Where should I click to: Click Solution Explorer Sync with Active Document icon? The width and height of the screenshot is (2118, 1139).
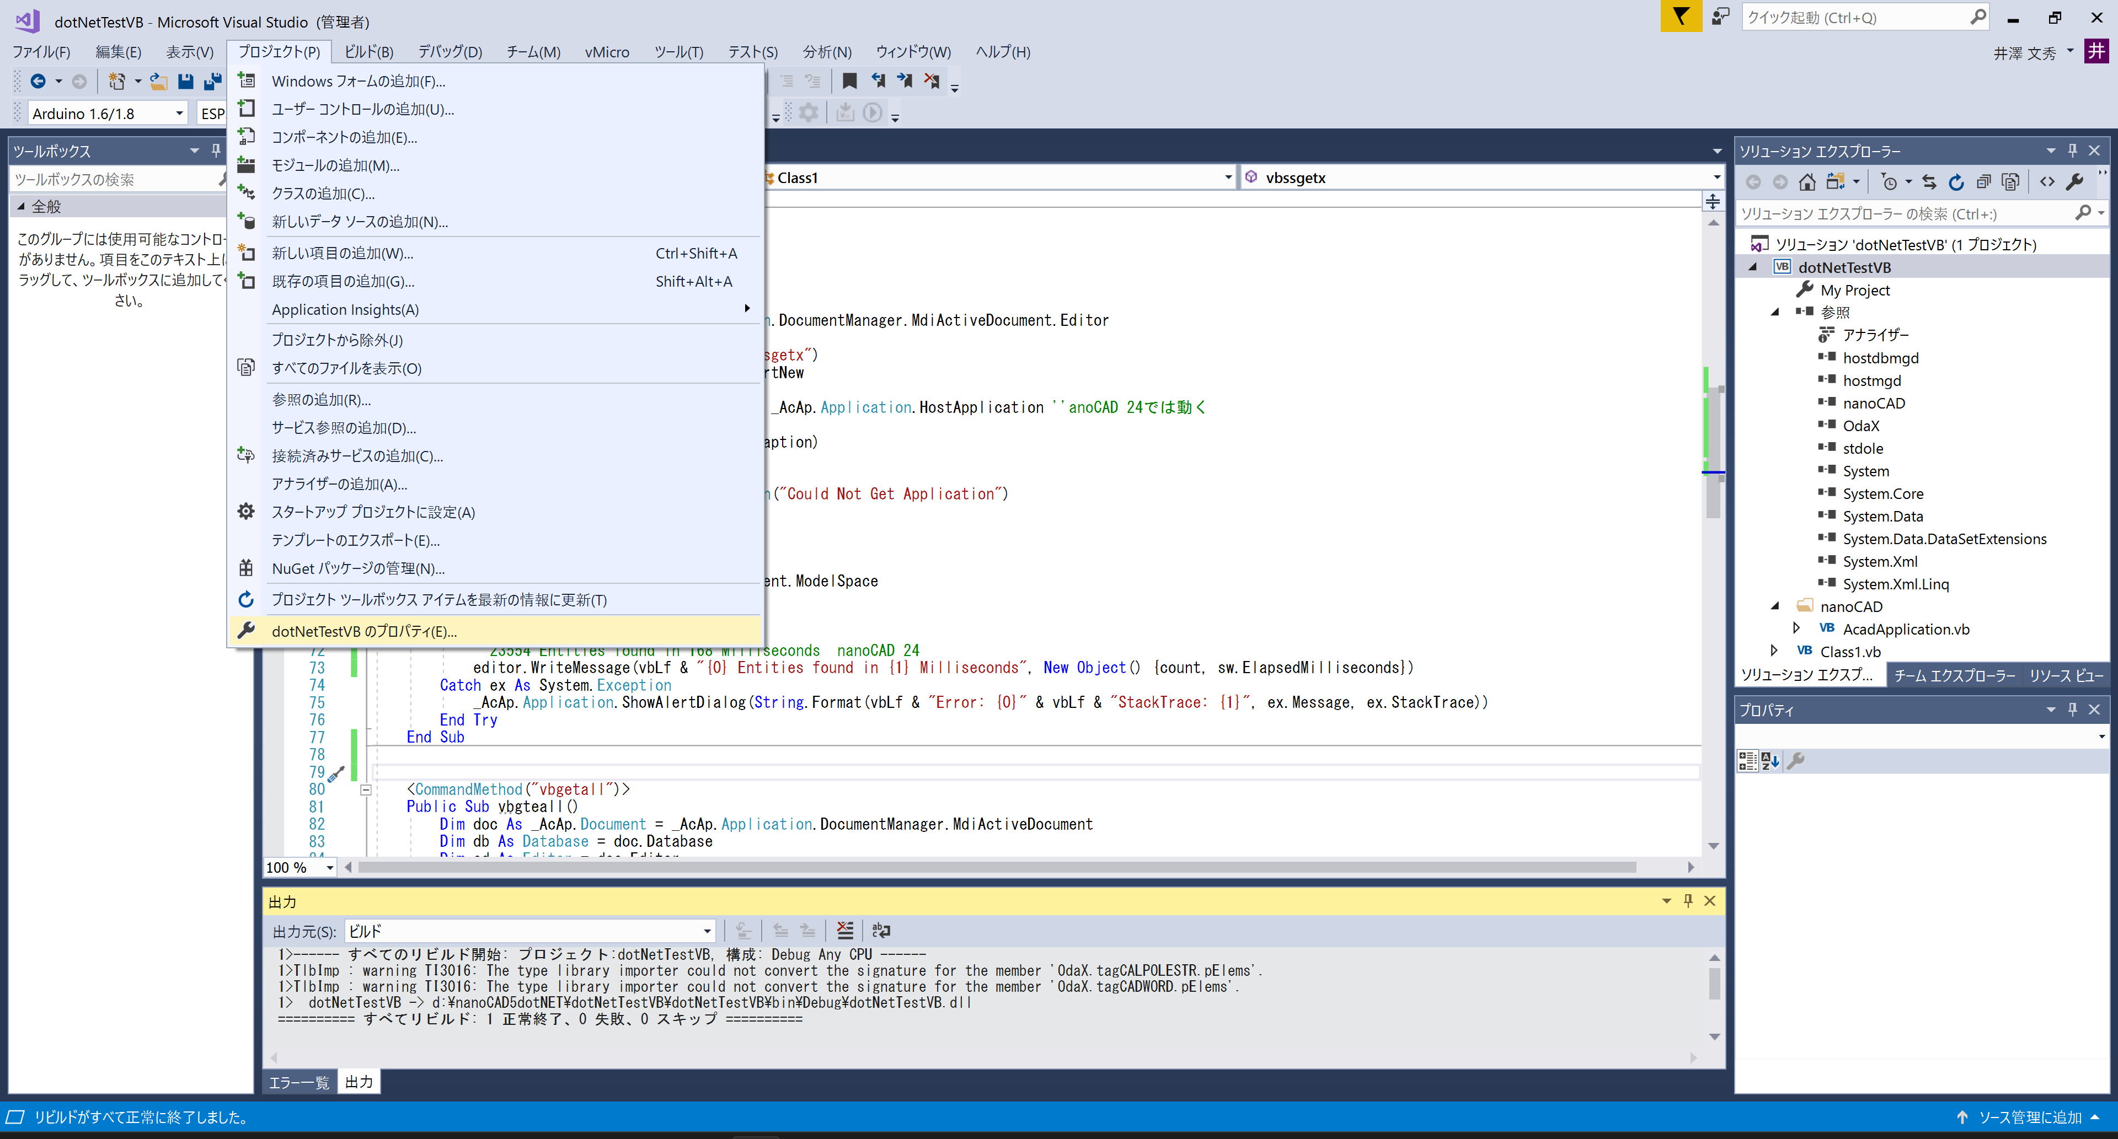pos(1929,181)
